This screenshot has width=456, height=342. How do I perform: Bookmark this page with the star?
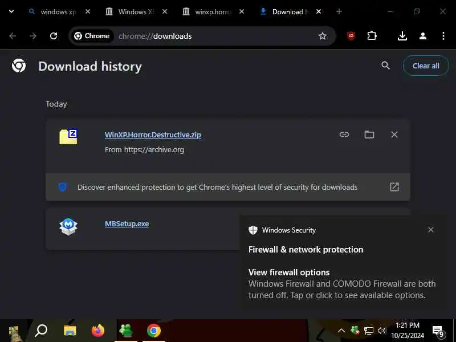click(323, 36)
